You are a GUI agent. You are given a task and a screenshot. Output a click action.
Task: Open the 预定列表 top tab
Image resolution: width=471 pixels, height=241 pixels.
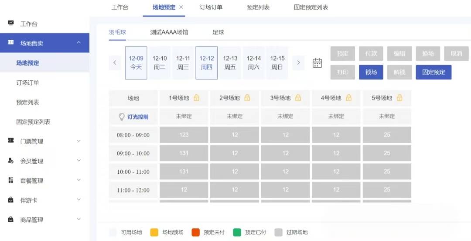(x=258, y=7)
